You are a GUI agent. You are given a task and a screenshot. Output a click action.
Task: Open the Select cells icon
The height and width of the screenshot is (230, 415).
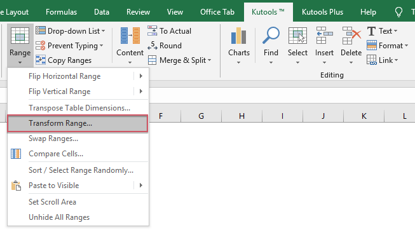point(297,35)
